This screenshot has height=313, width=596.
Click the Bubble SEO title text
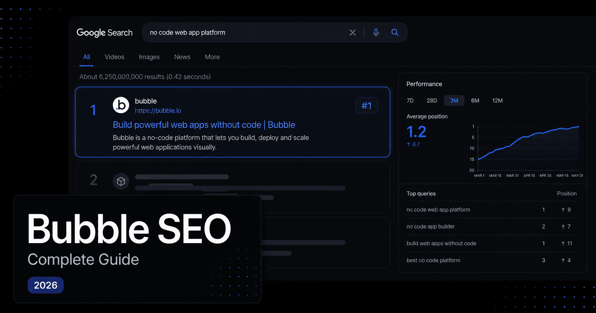pyautogui.click(x=129, y=229)
